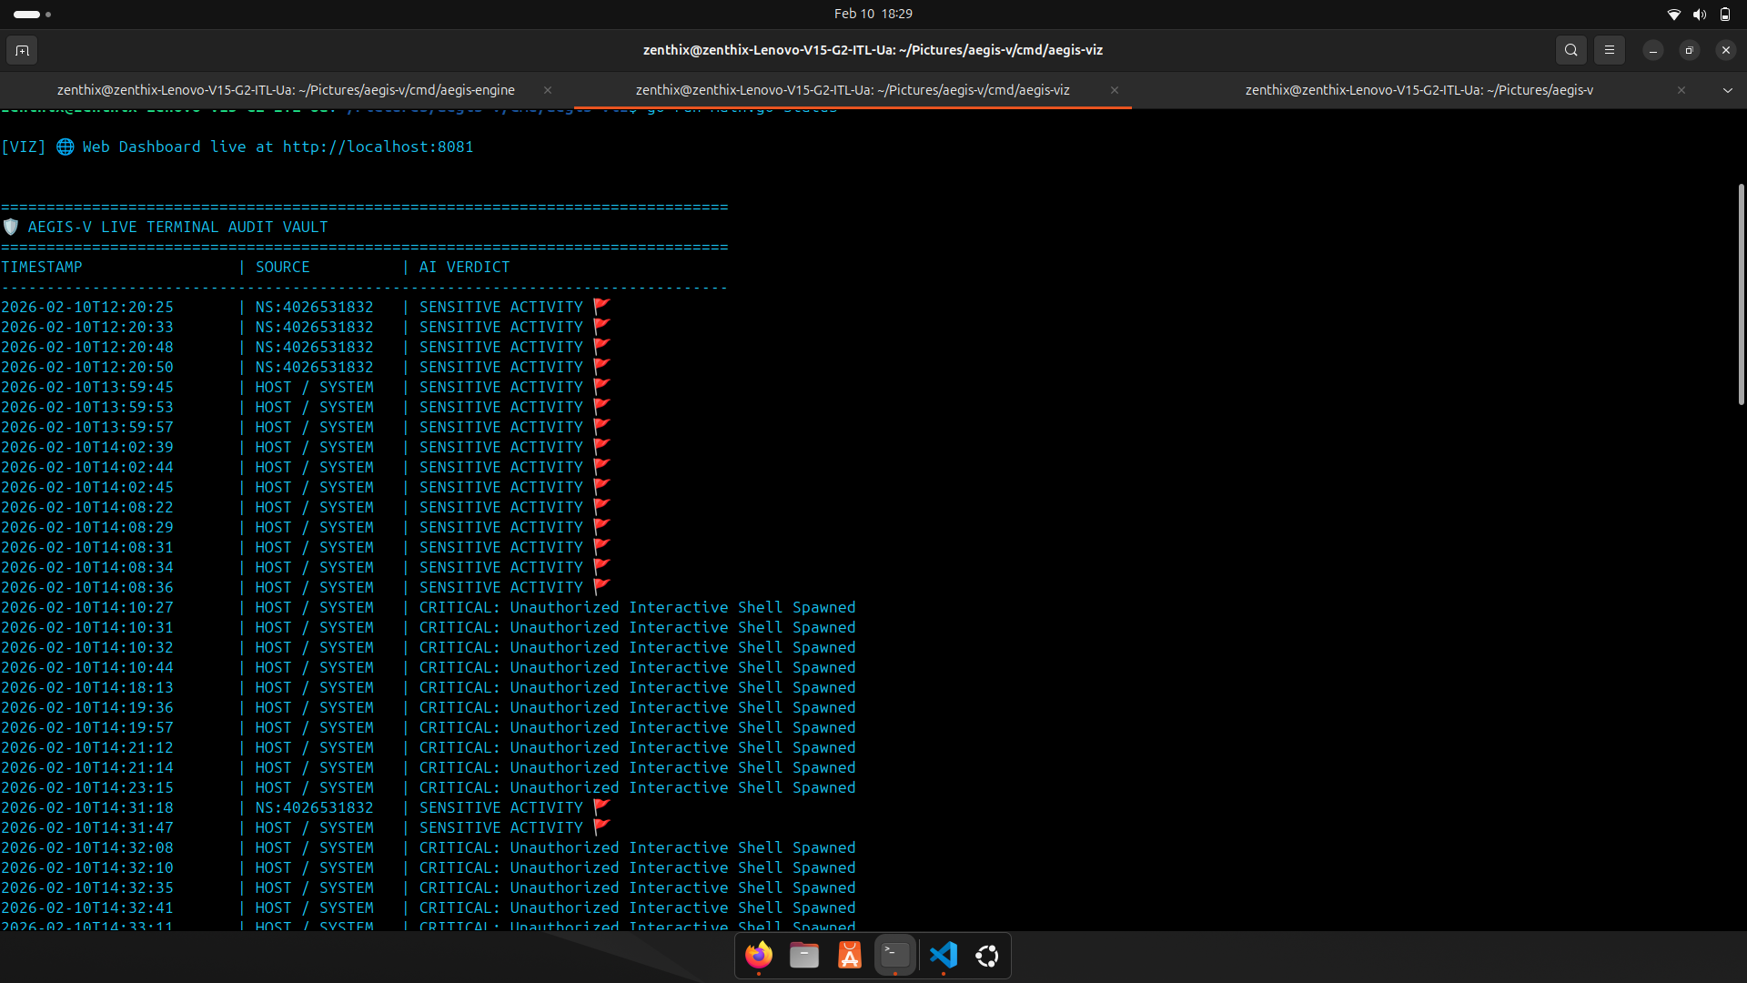
Task: Open Ubuntu Software from the dock
Action: pyautogui.click(x=850, y=955)
